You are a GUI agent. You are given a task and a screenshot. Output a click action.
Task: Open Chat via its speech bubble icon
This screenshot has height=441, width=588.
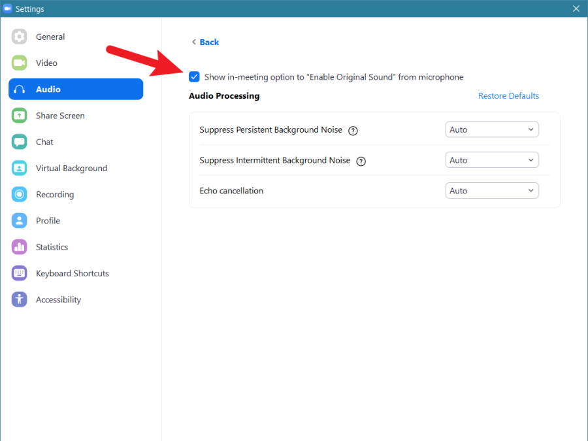[20, 142]
